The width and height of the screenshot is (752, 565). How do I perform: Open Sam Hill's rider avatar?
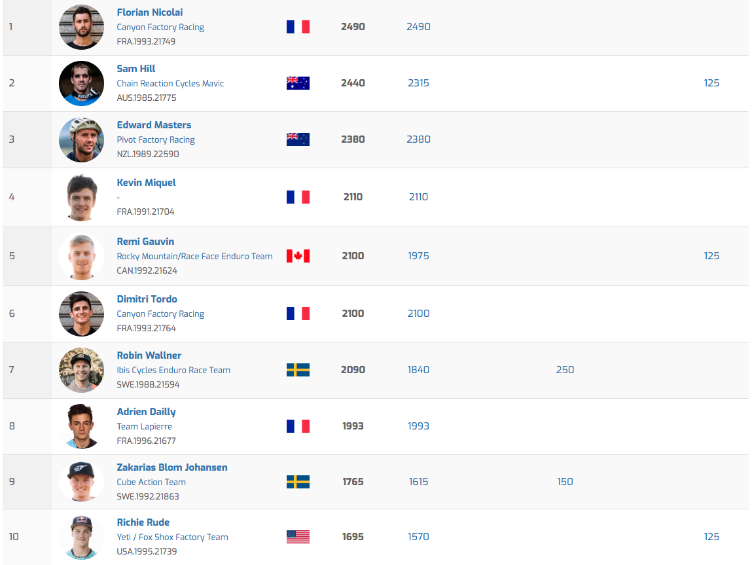tap(81, 83)
